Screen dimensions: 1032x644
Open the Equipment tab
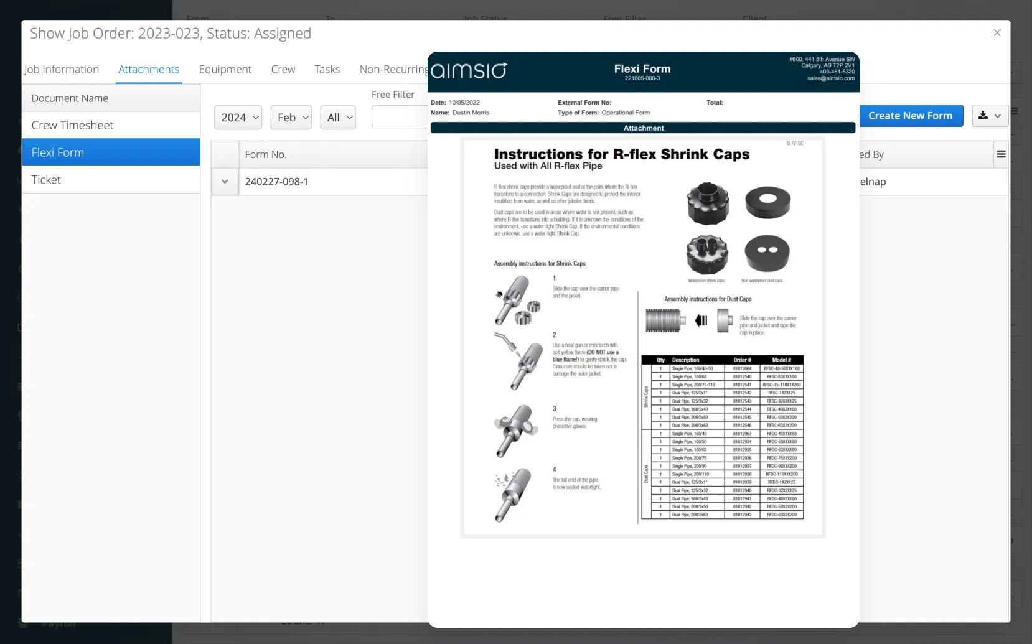point(225,69)
